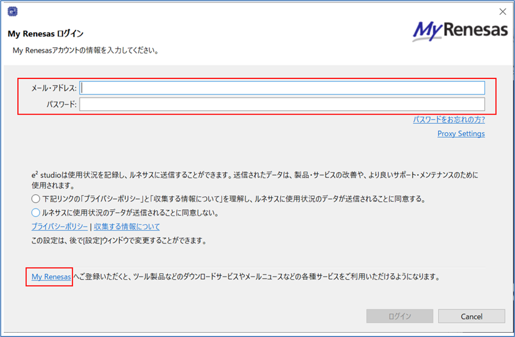Open the パスワードをお忘れの方? link

(x=449, y=119)
